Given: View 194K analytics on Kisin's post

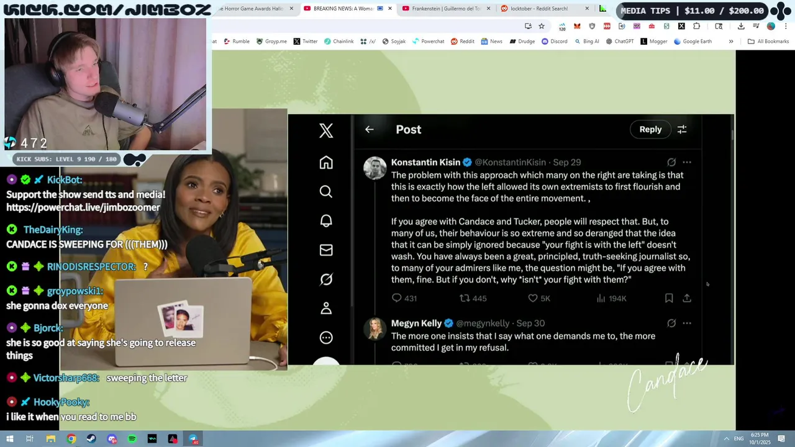Looking at the screenshot, I should click(x=611, y=298).
